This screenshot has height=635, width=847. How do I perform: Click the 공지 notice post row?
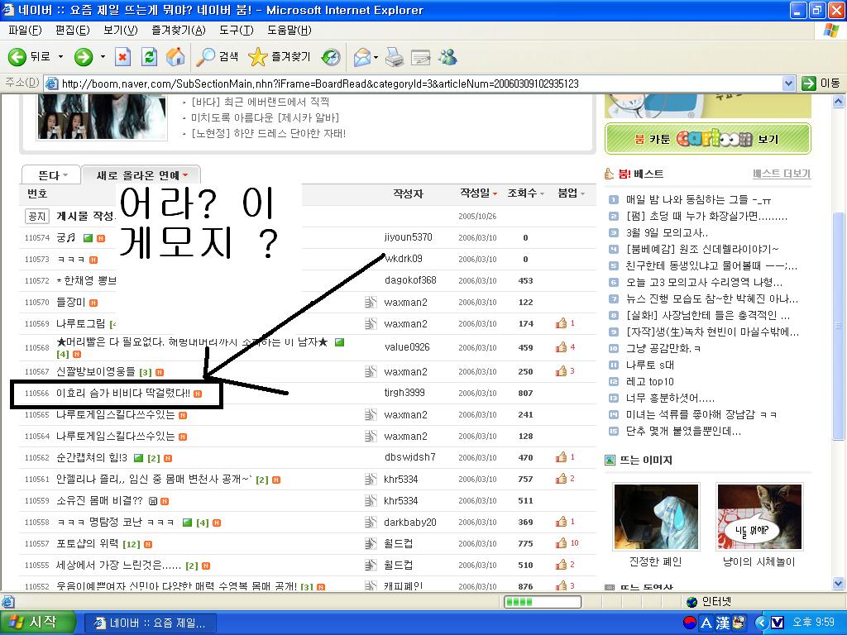coord(308,216)
